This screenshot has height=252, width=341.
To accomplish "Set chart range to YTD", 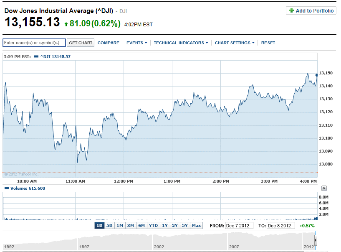I will 154,226.
